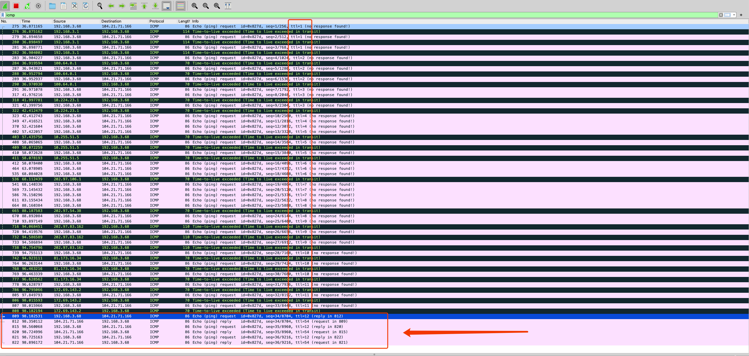The image size is (749, 356).
Task: Open display filter bookmarks
Action: coord(3,15)
